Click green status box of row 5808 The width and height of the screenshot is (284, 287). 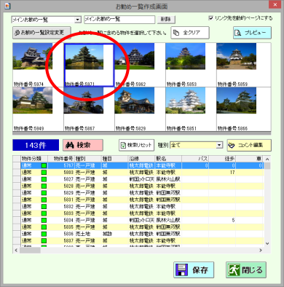pos(44,173)
